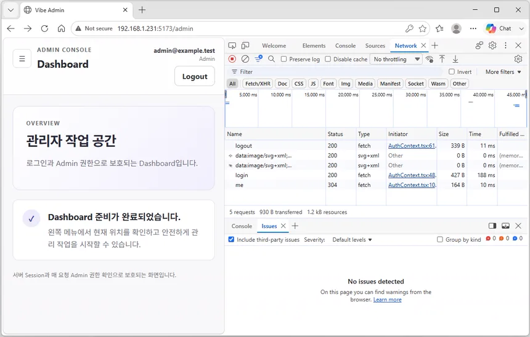Click the browser back arrow

coord(11,29)
